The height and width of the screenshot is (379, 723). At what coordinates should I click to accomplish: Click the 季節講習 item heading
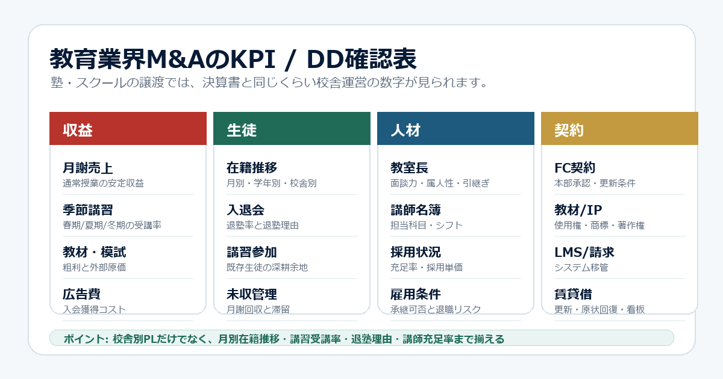click(88, 210)
